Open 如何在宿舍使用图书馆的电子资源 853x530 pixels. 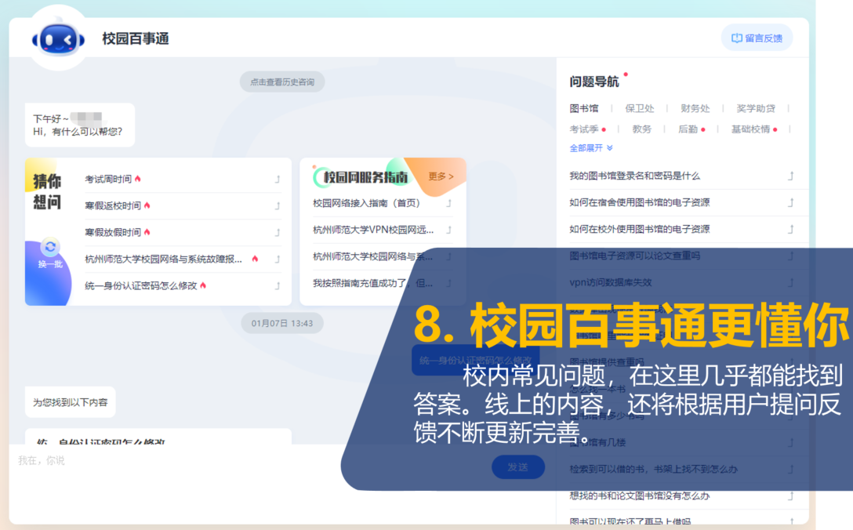639,202
